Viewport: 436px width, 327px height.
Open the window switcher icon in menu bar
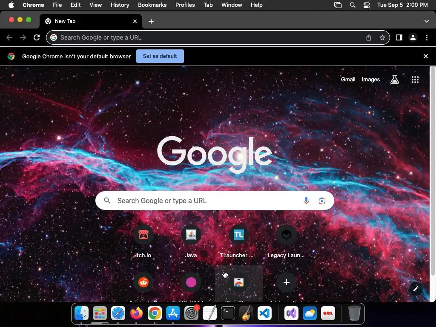pos(338,5)
